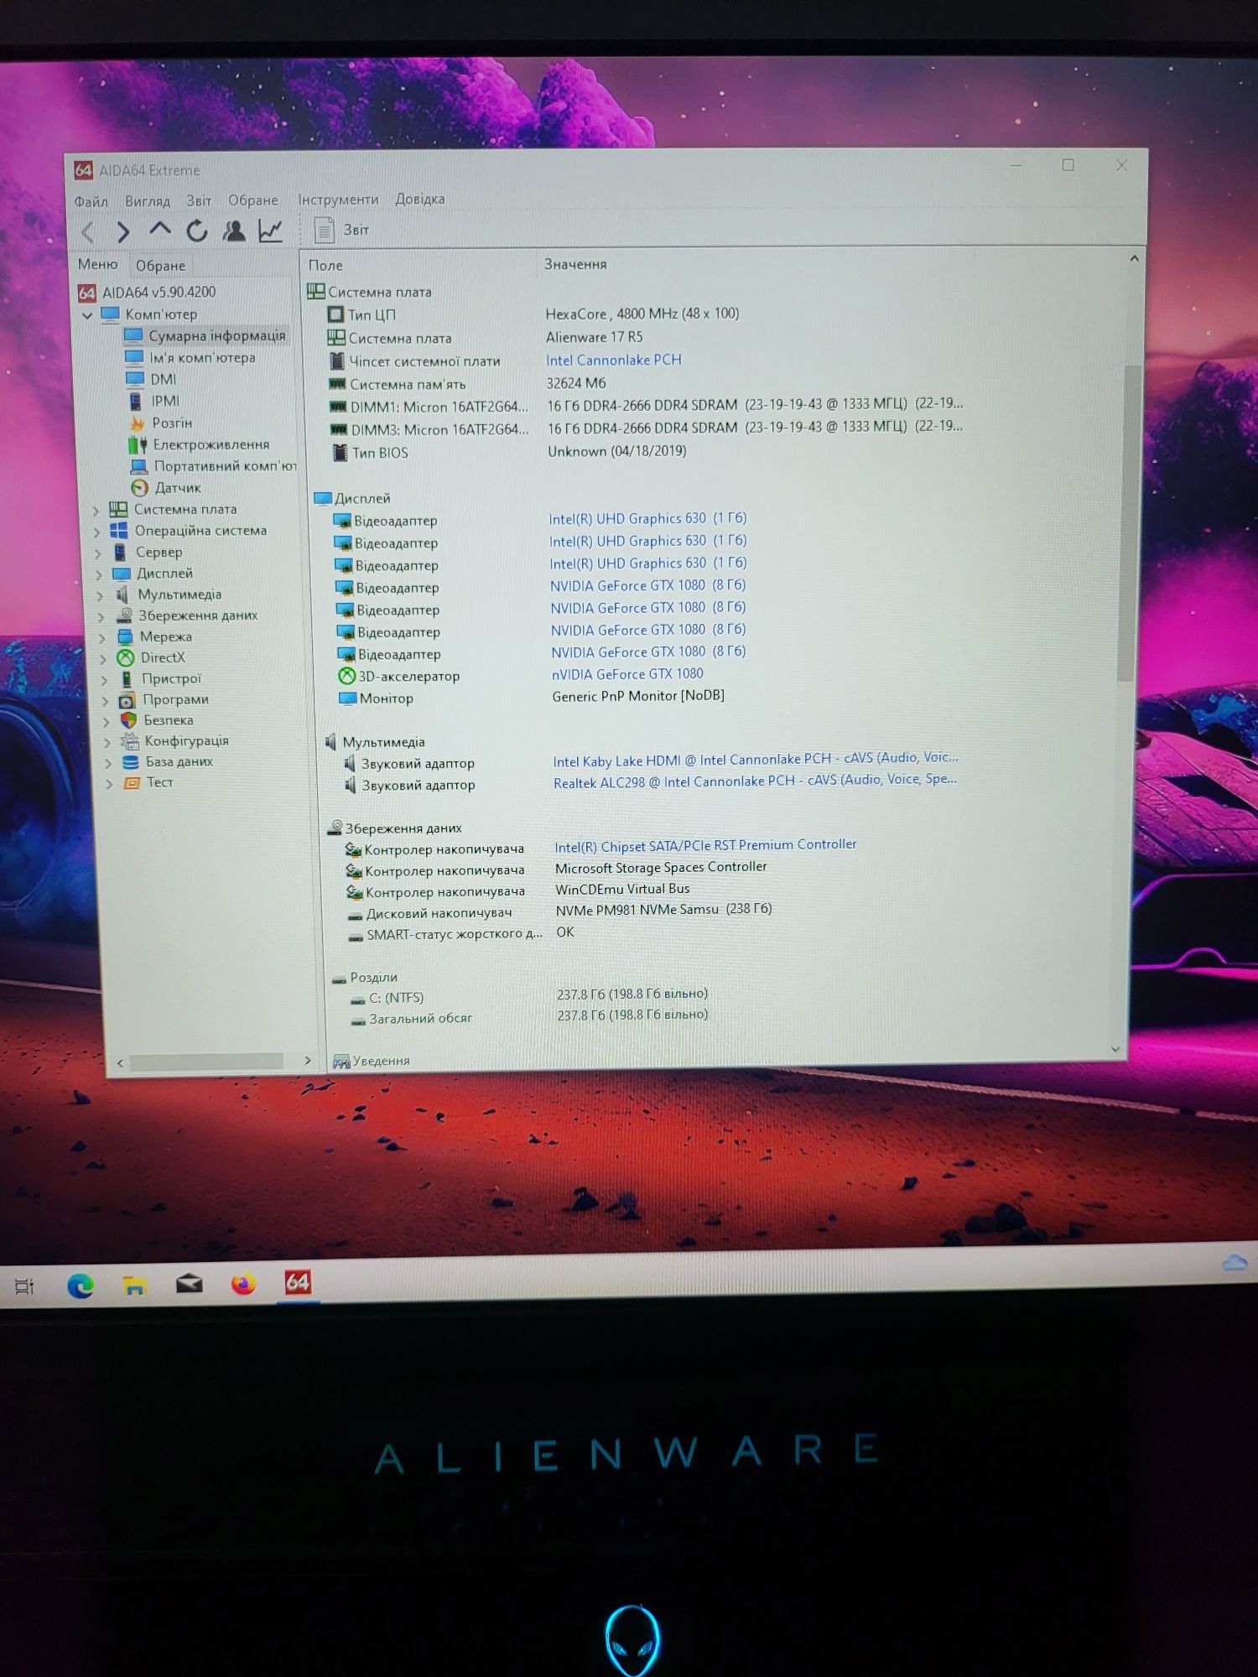Select the DMI tree item
This screenshot has width=1258, height=1677.
pyautogui.click(x=151, y=379)
